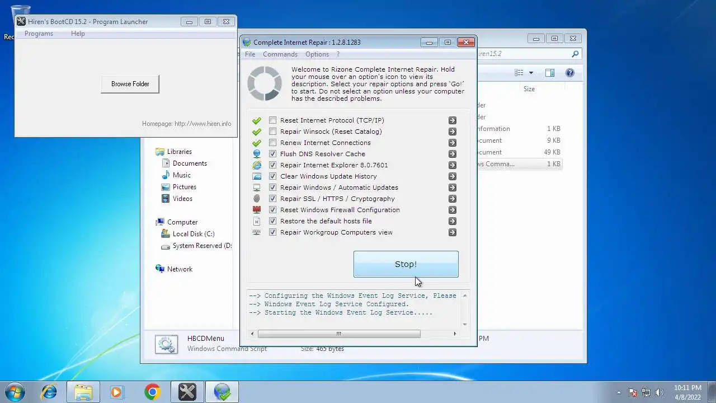
Task: Click the green checkmark beside Reset Internet Protocol
Action: pos(257,120)
